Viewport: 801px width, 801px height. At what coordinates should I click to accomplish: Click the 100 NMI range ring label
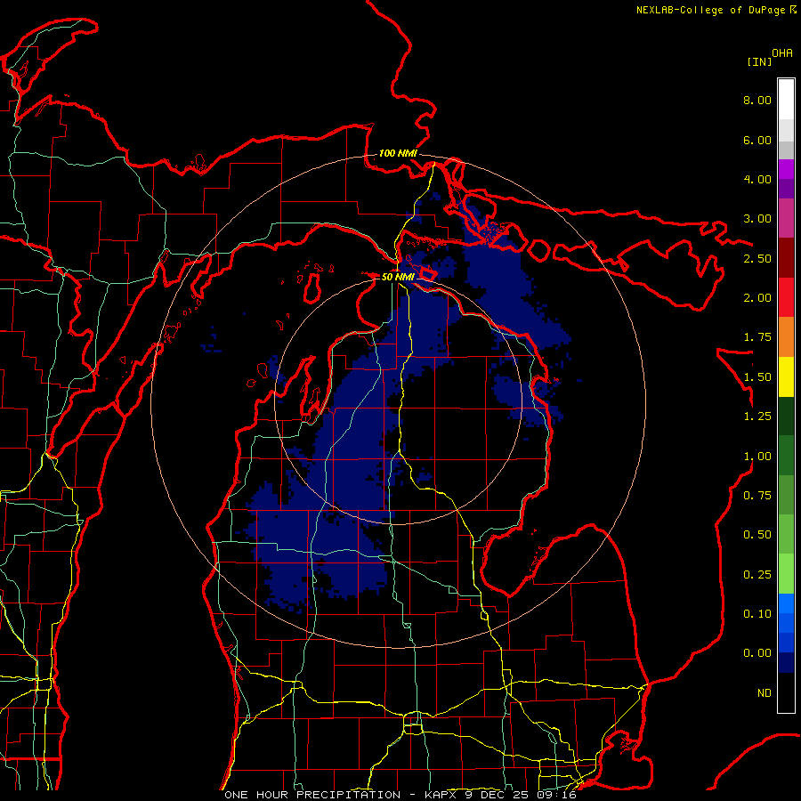click(x=398, y=153)
